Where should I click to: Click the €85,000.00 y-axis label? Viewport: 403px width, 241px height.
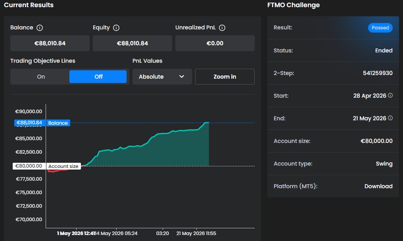click(29, 139)
